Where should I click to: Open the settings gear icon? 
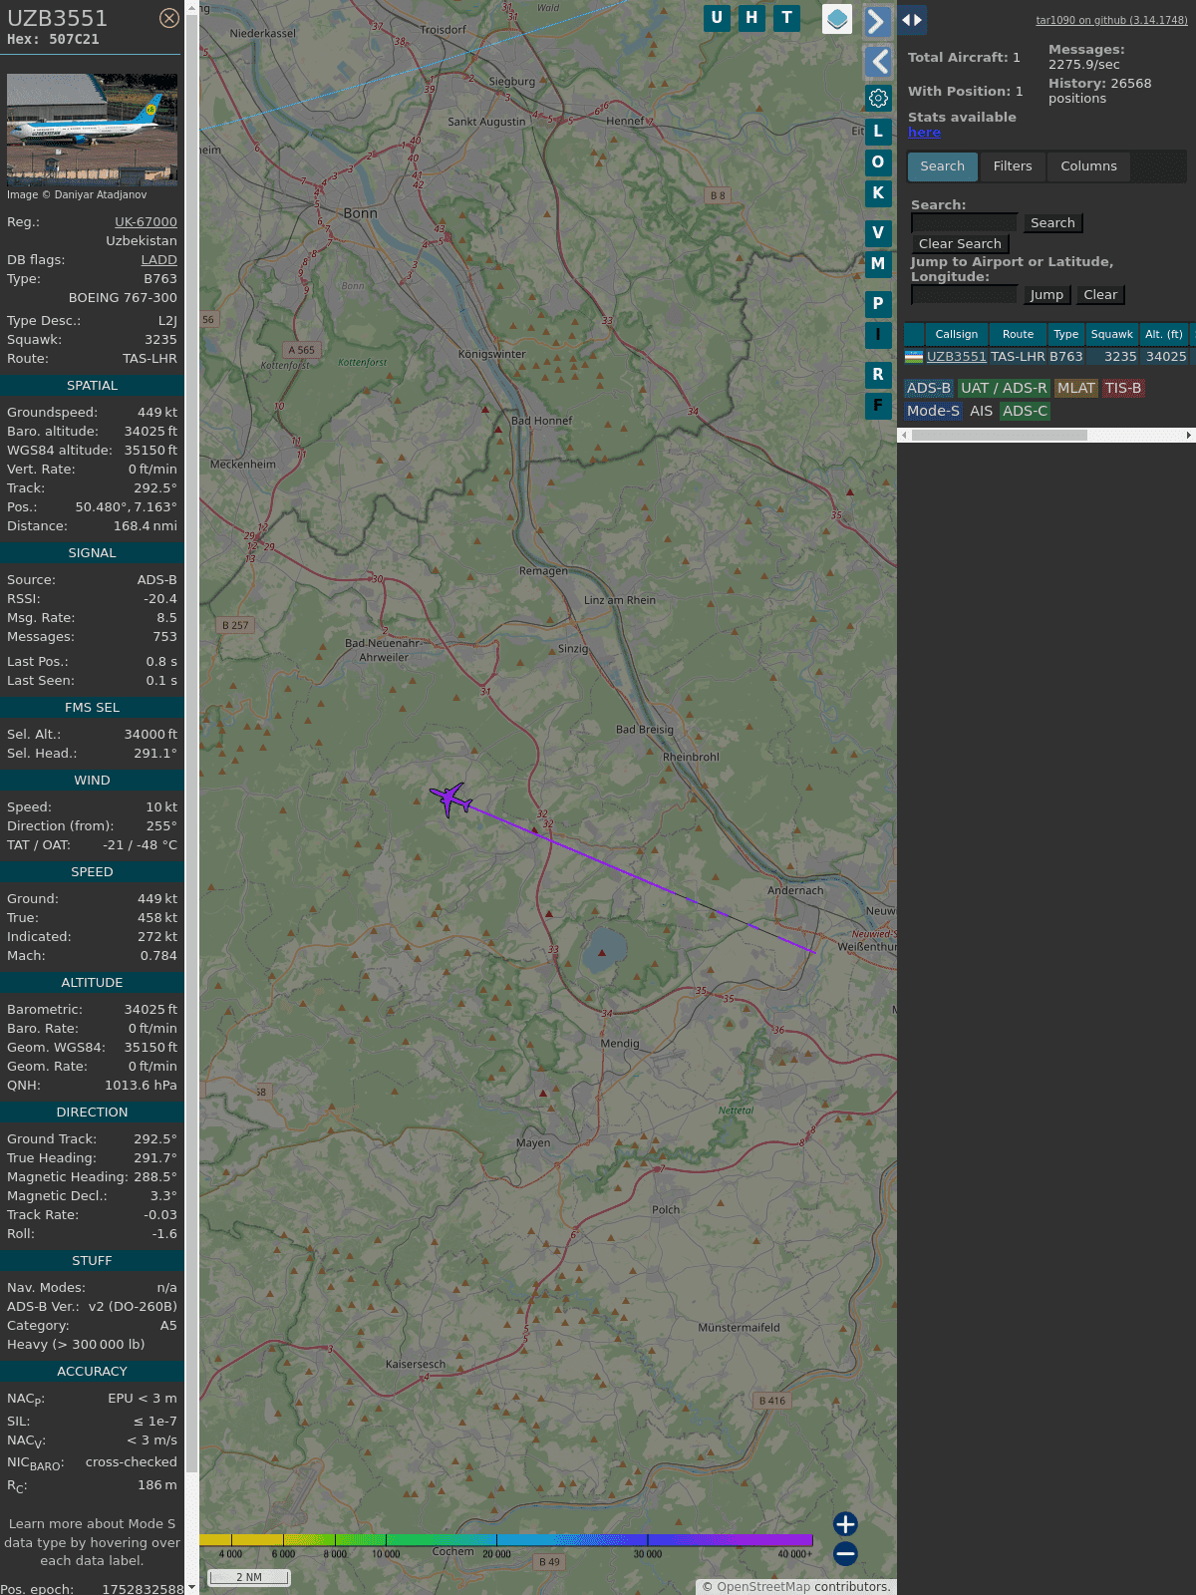[x=878, y=98]
